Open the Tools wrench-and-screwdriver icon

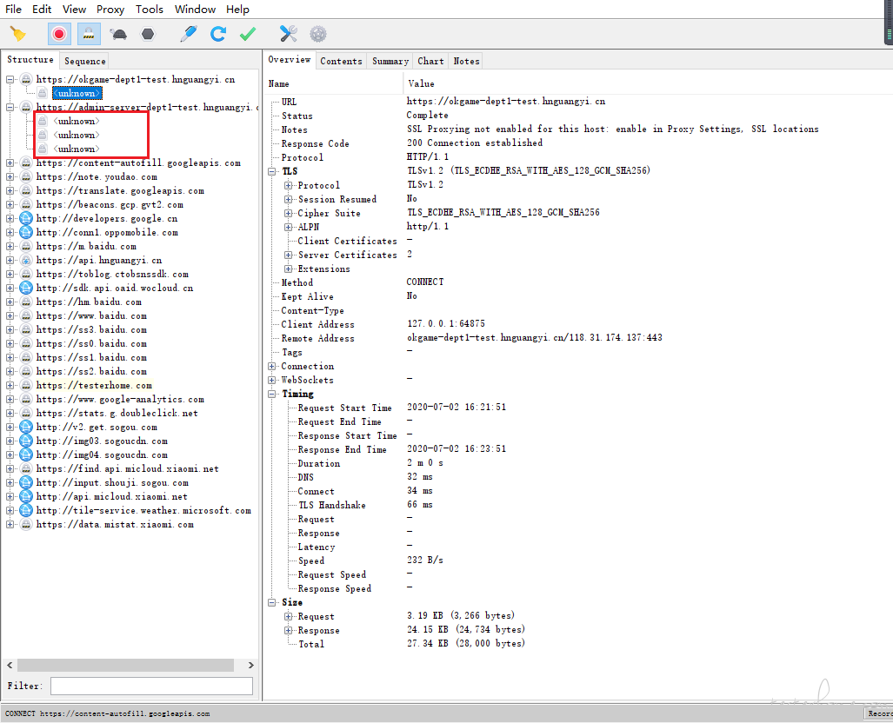289,34
